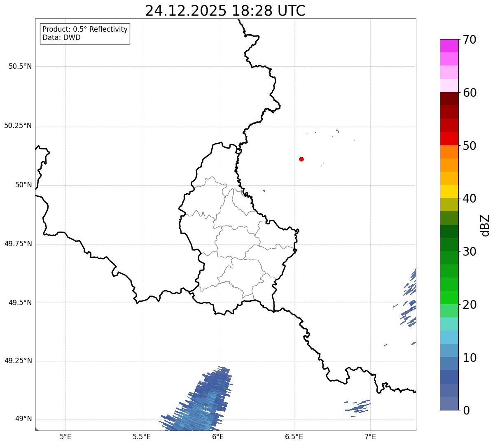Viewport: 495px width, 445px height.
Task: Click the 49.75°N latitude label
Action: [18, 244]
